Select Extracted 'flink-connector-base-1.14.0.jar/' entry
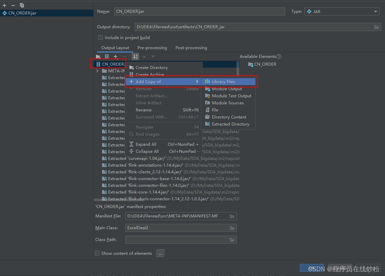385x276 pixels. 170,179
